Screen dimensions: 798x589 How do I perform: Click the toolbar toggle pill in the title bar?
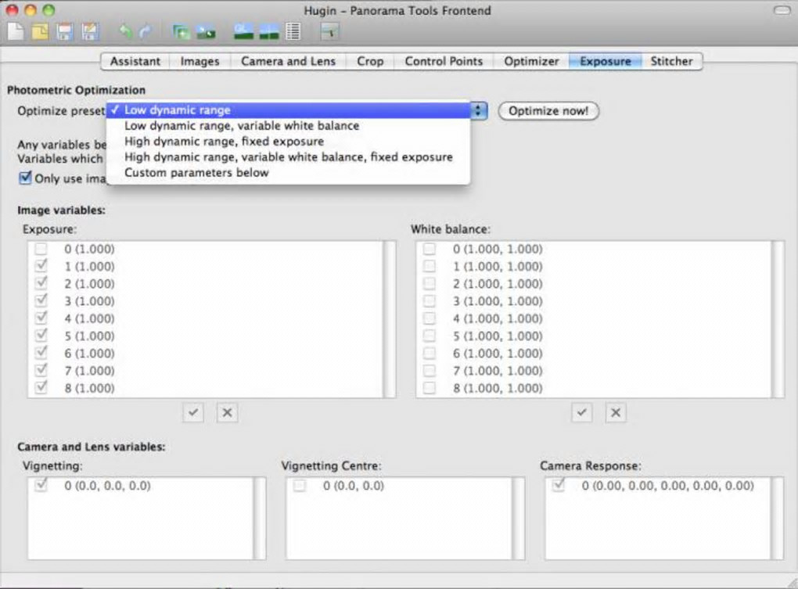point(782,10)
